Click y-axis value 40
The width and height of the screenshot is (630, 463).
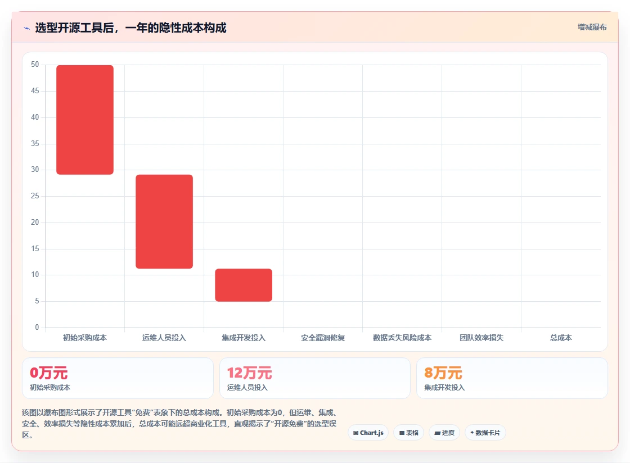[x=35, y=117]
